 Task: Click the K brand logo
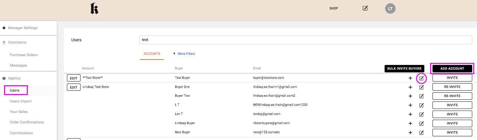[x=94, y=9]
